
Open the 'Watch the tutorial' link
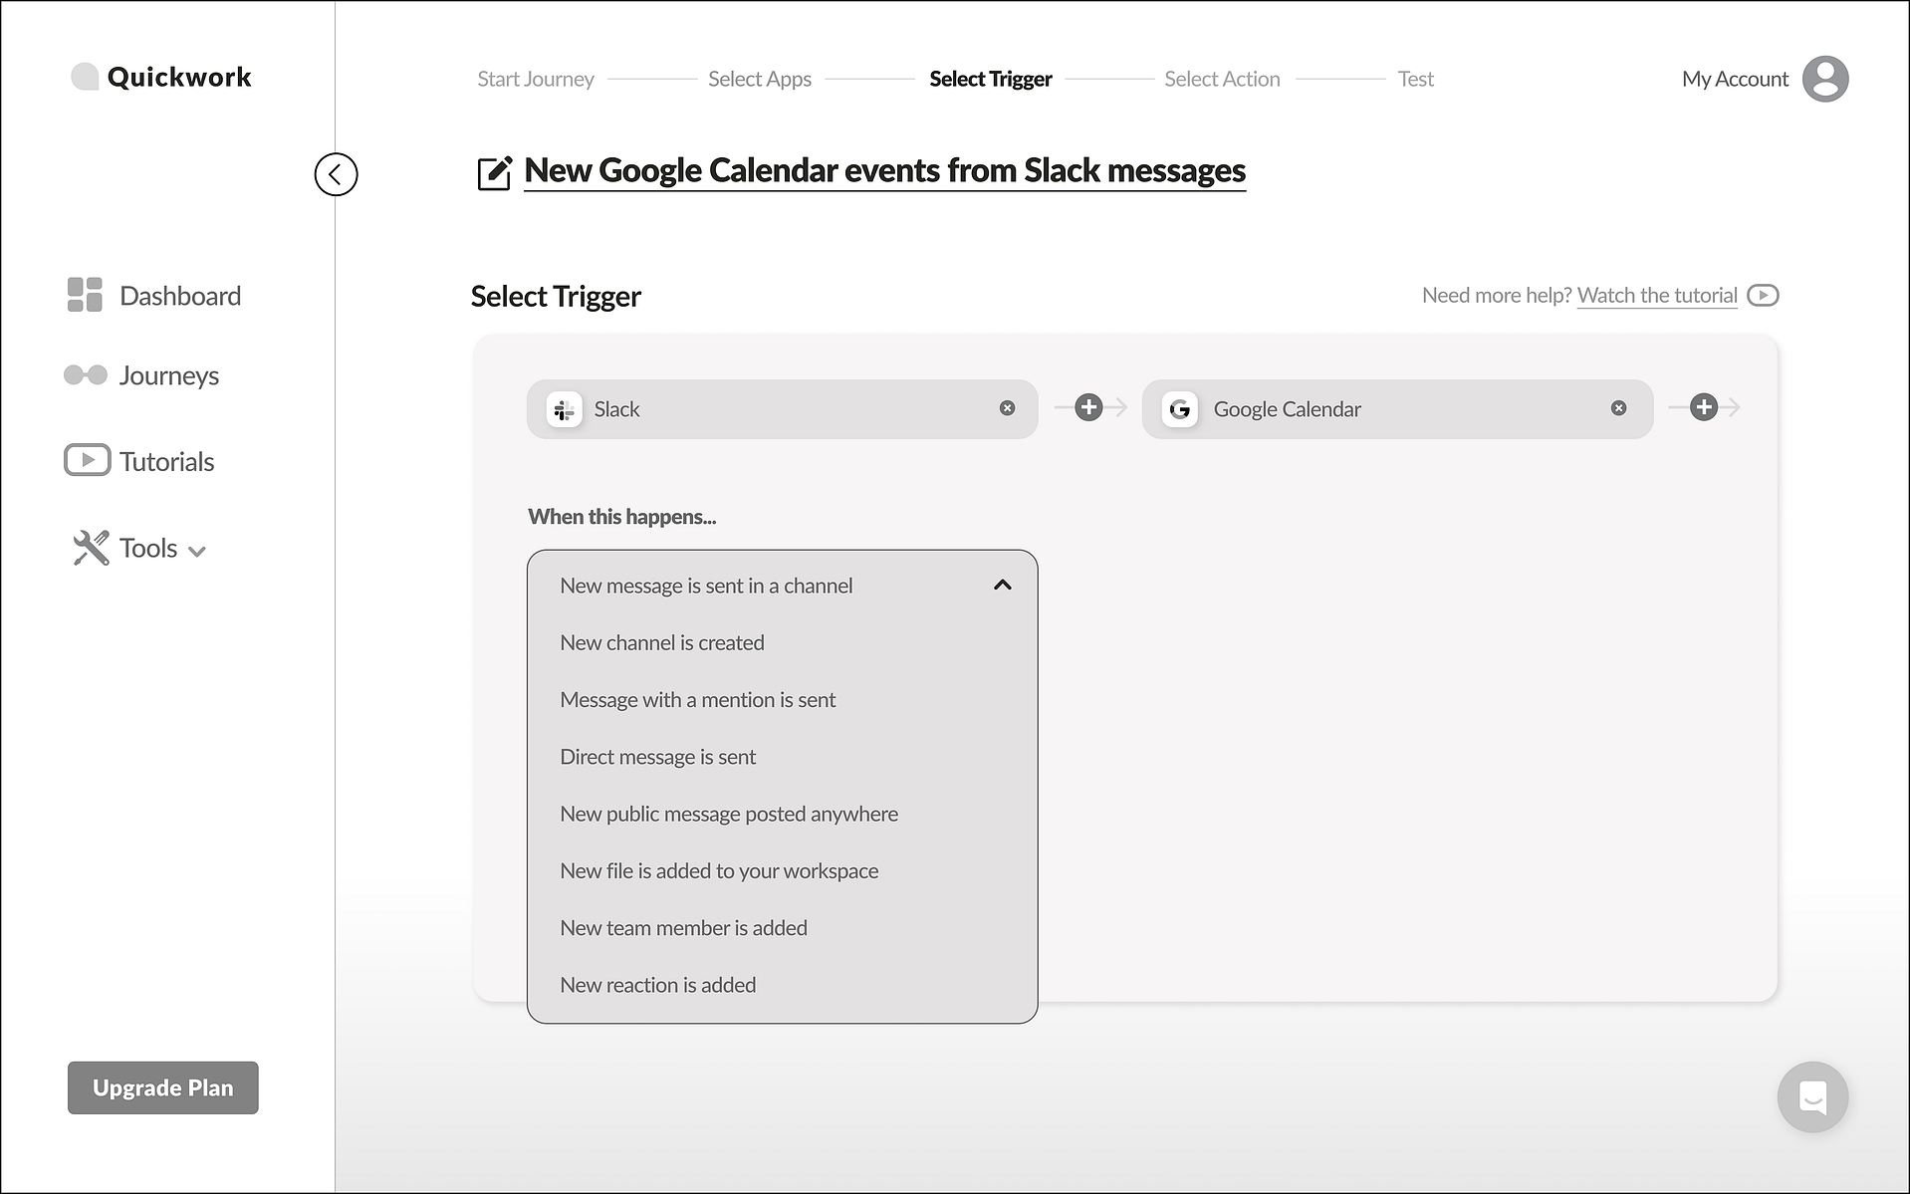1657,296
